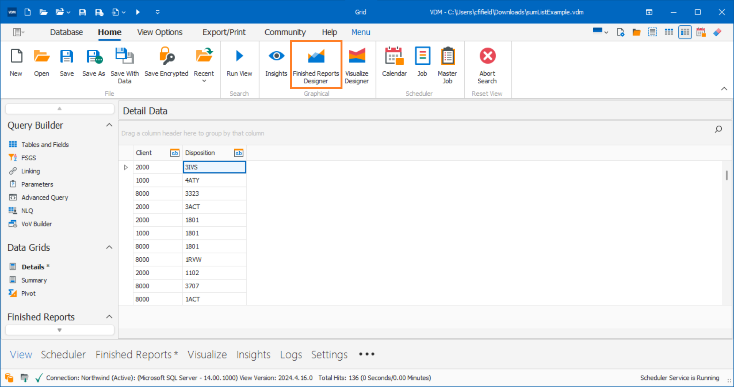Viewport: 734px width, 387px height.
Task: Open NLQ in Query Builder
Action: [27, 211]
